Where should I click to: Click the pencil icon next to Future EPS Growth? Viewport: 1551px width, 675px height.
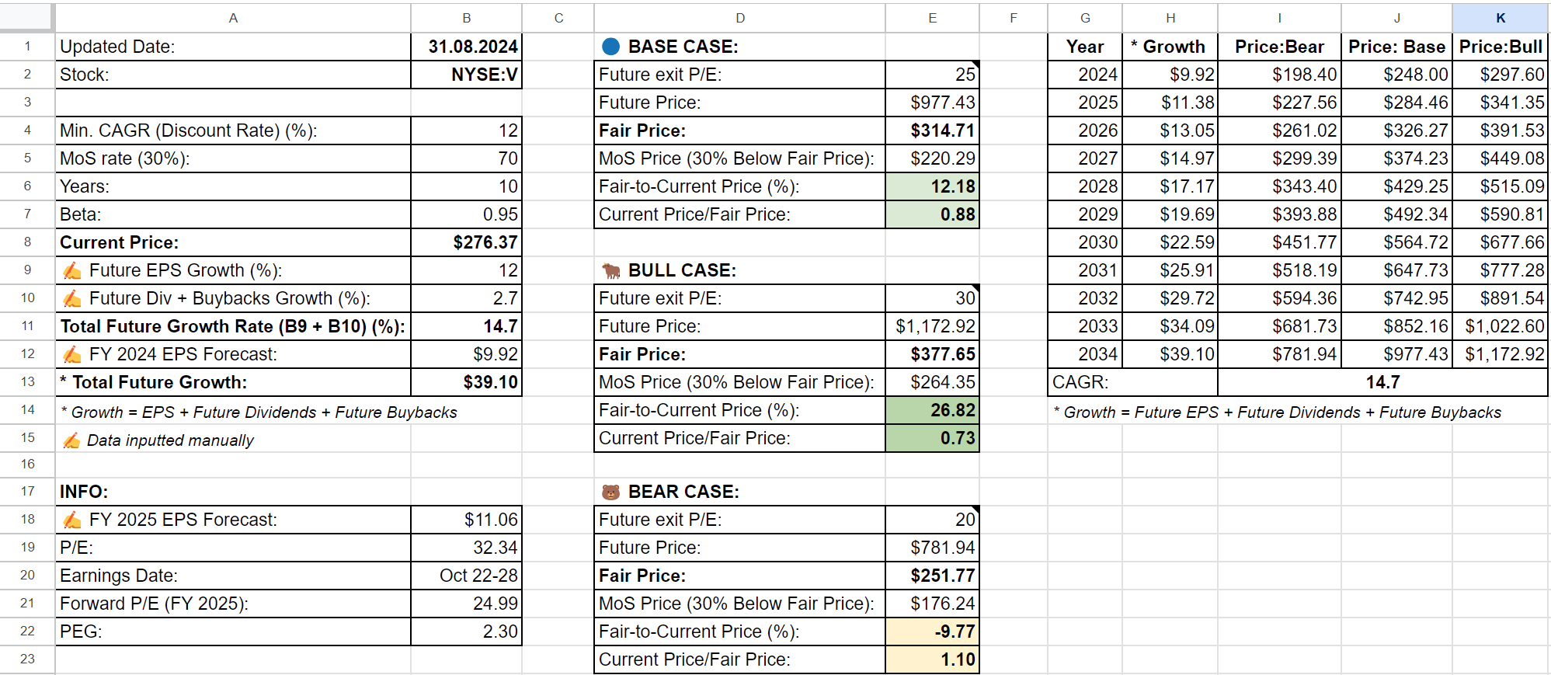point(71,270)
